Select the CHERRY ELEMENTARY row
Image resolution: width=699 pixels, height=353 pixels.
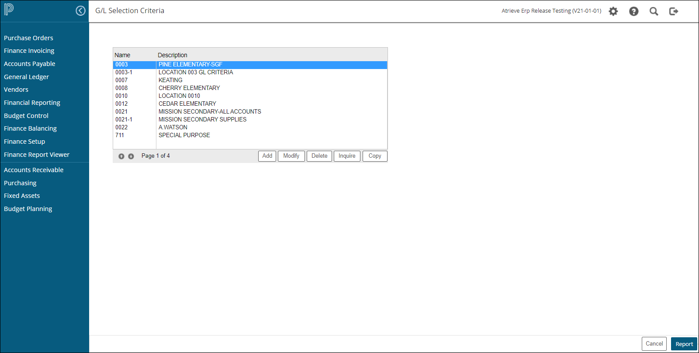coord(189,88)
